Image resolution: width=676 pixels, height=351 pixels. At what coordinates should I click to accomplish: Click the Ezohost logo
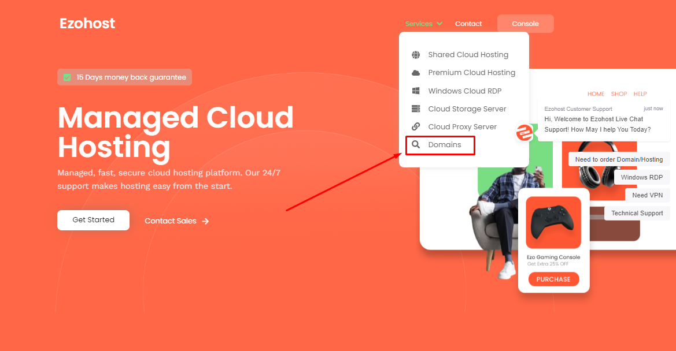click(x=87, y=23)
